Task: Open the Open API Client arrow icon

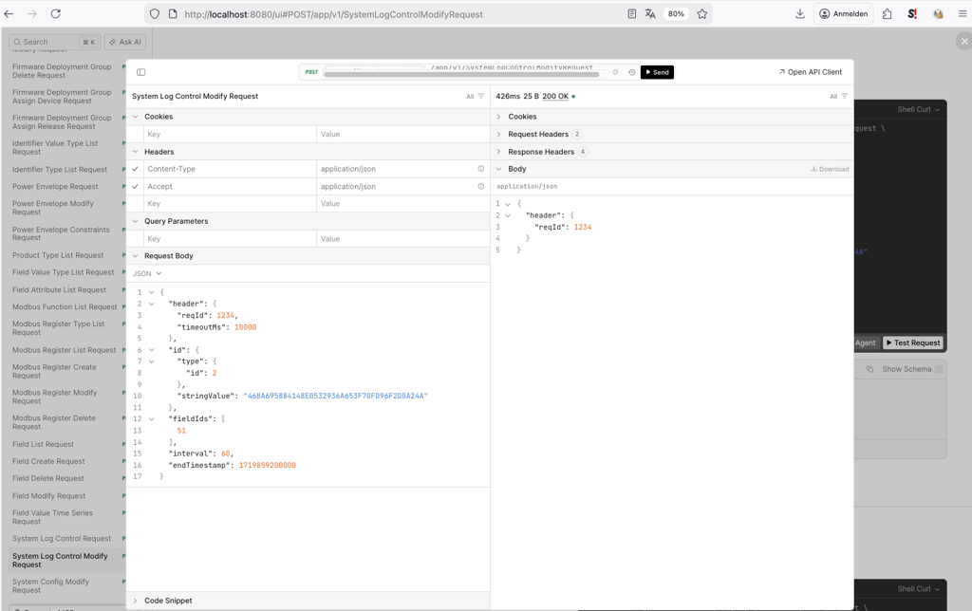Action: (x=782, y=72)
